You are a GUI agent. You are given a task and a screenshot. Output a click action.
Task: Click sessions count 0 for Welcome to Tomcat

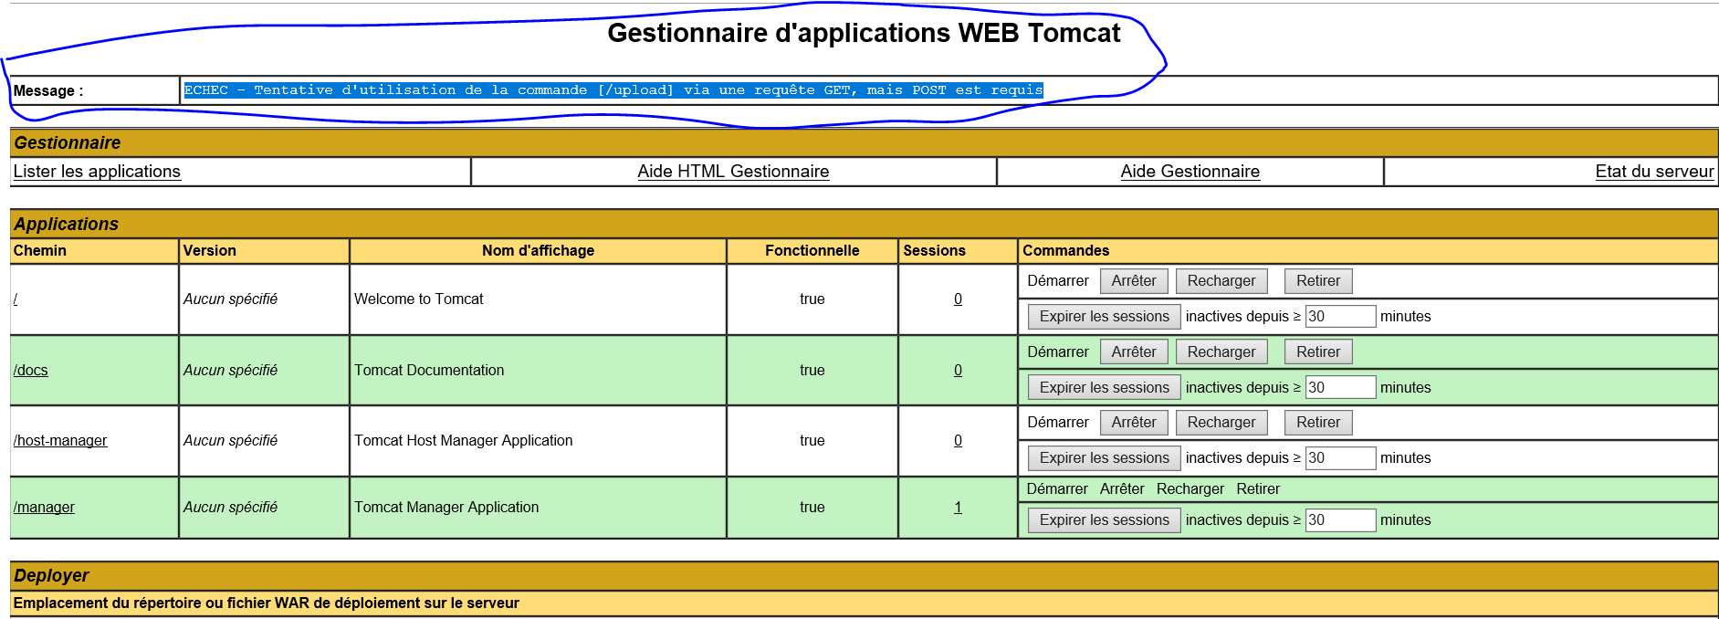click(958, 299)
